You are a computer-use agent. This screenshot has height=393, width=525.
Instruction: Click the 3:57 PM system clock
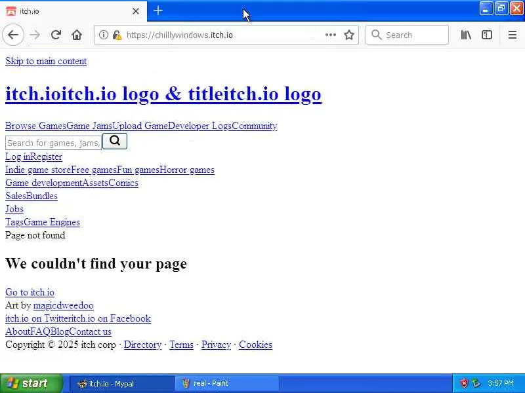(x=501, y=383)
